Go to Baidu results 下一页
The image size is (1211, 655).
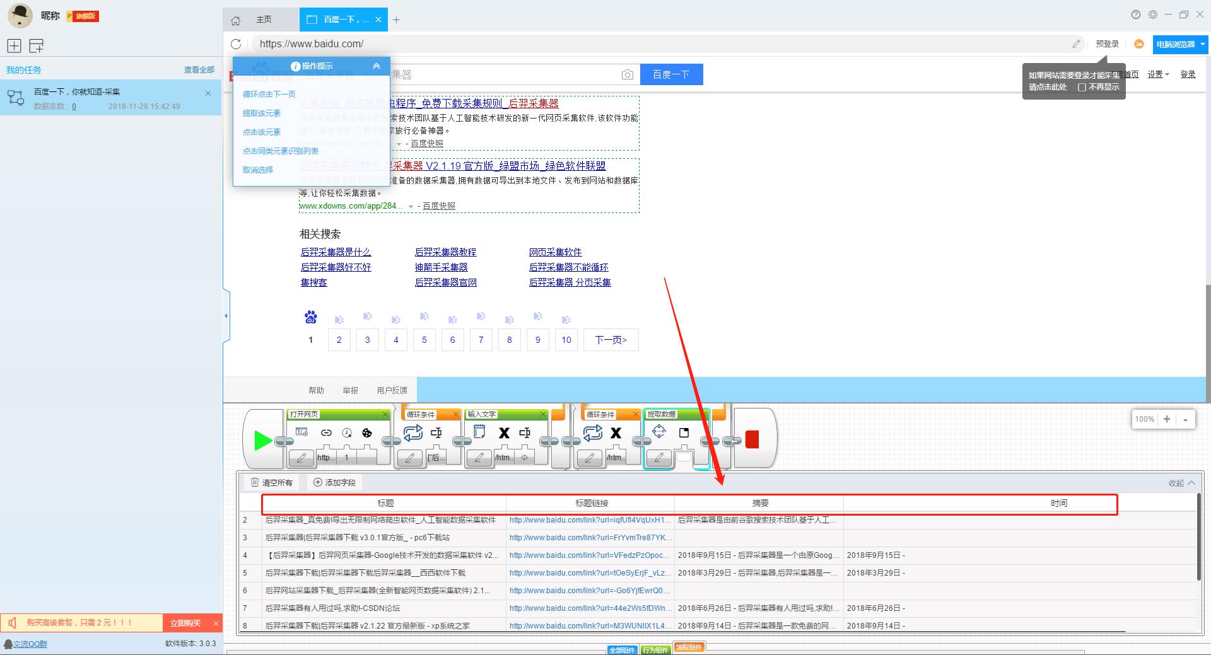(x=611, y=340)
